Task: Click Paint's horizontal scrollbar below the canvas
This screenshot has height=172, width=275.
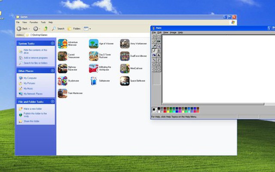Action: 213,104
